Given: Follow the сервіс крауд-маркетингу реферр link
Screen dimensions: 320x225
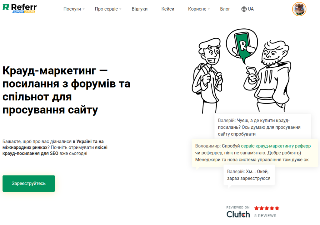Looking at the screenshot, I should (276, 146).
